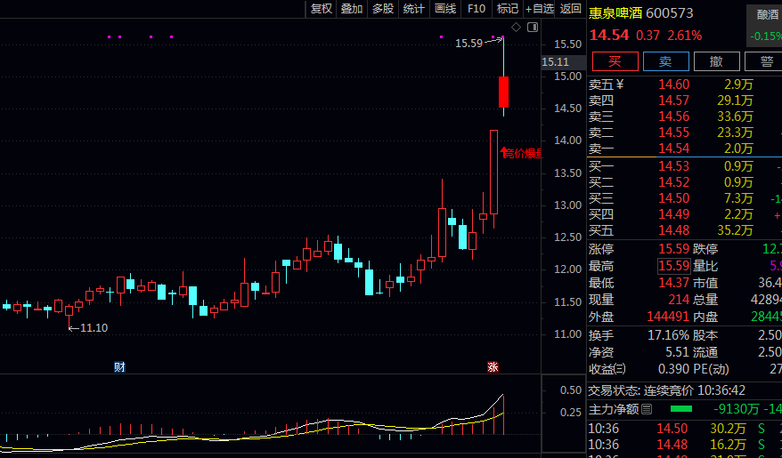Click the 11.10 low price label
The height and width of the screenshot is (458, 782).
[x=94, y=327]
